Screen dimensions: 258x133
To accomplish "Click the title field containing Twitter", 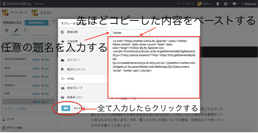I will (x=130, y=33).
